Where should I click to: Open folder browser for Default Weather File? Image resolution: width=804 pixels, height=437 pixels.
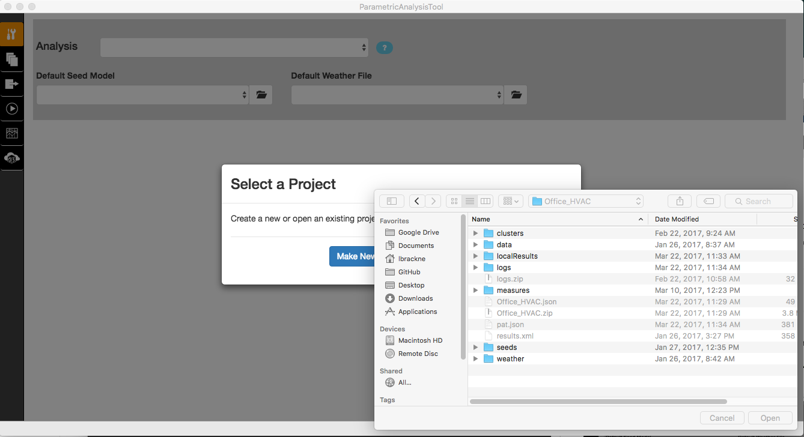pos(516,94)
